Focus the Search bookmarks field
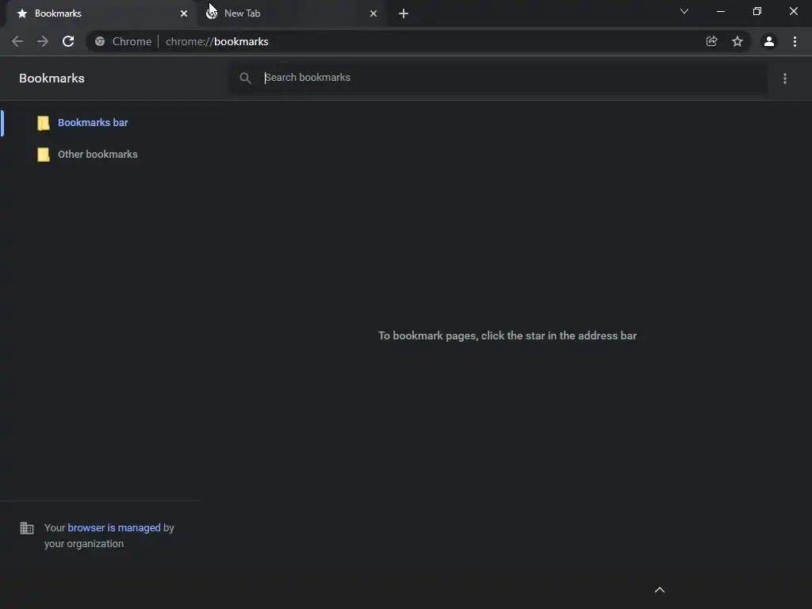Screen dimensions: 812x609 click(x=499, y=79)
